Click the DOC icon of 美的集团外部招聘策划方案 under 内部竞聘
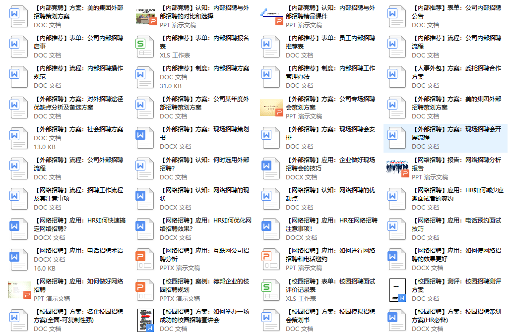This screenshot has height=334, width=513. 19,16
